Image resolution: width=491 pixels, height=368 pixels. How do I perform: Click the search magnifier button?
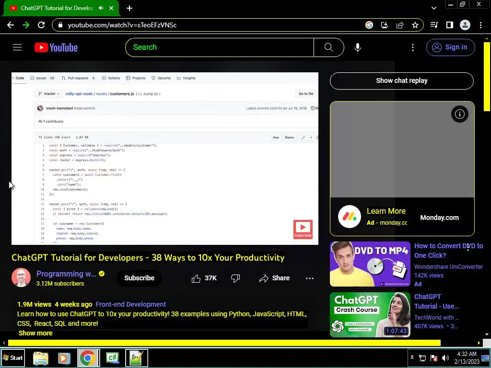click(x=329, y=47)
